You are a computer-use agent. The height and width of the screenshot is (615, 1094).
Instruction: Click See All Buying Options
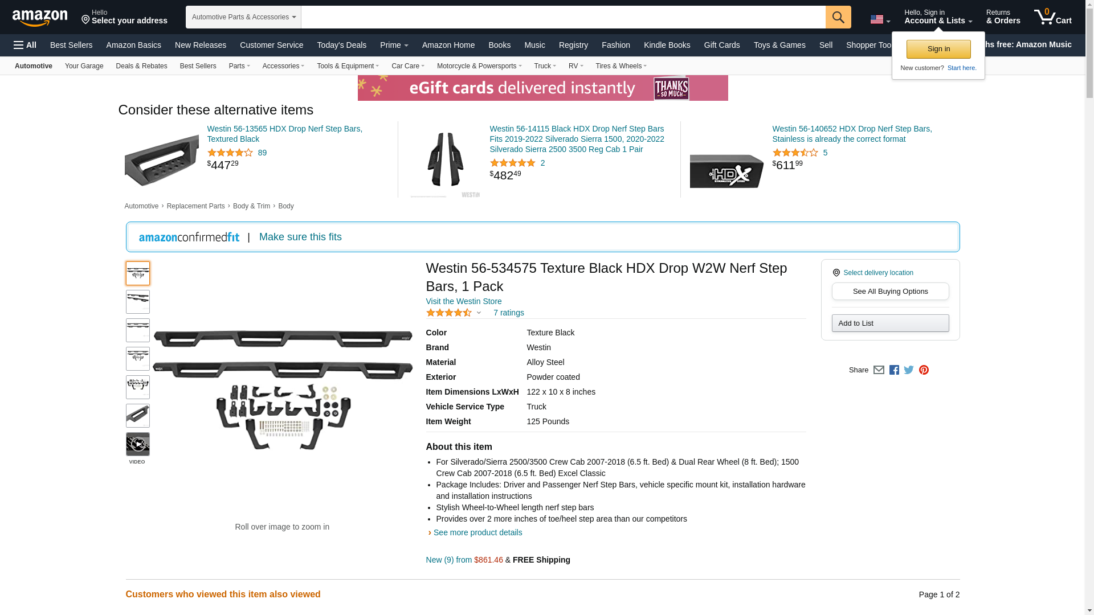[890, 292]
